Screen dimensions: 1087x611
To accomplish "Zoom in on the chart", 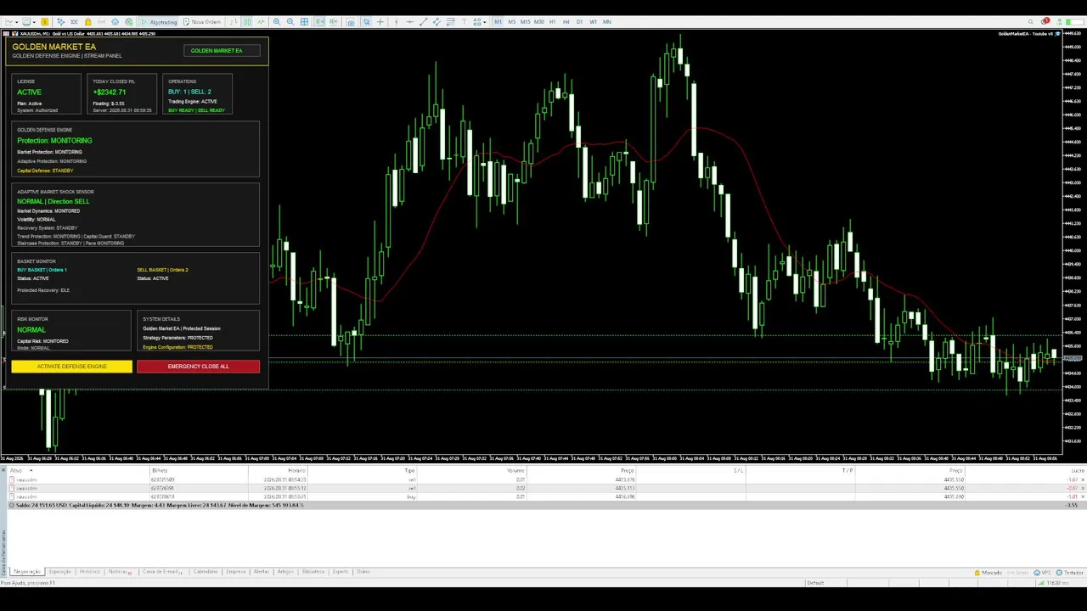I will coord(277,21).
